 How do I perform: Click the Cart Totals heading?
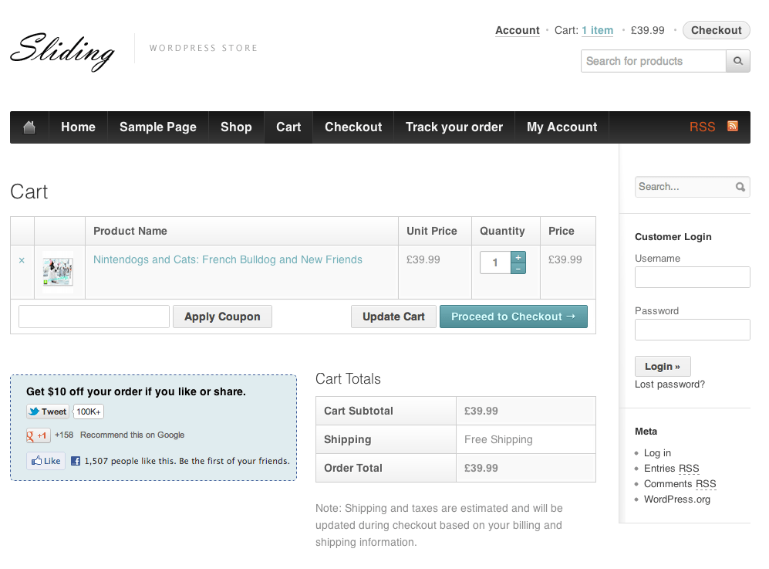pos(348,379)
